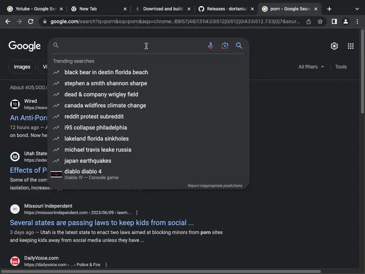Expand the All filters dropdown
This screenshot has width=365, height=274.
click(x=311, y=67)
